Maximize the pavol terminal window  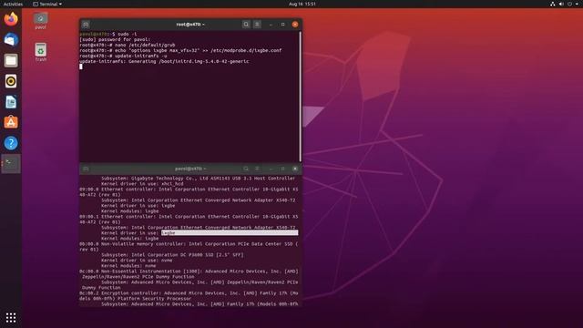pyautogui.click(x=283, y=169)
